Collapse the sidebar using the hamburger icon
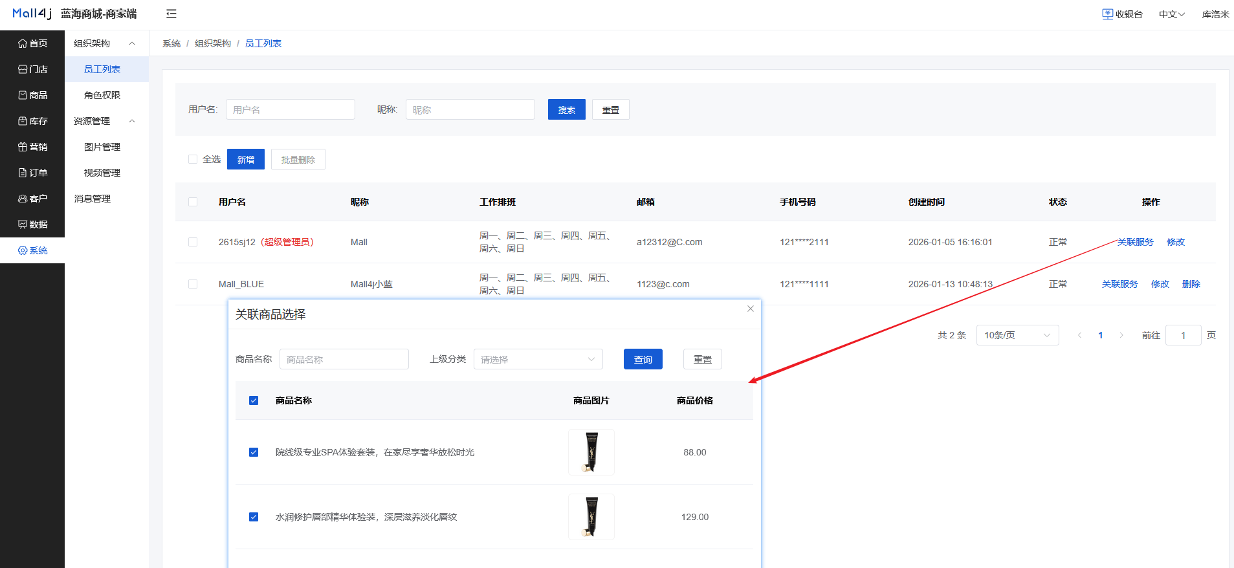This screenshot has width=1234, height=568. coord(171,14)
